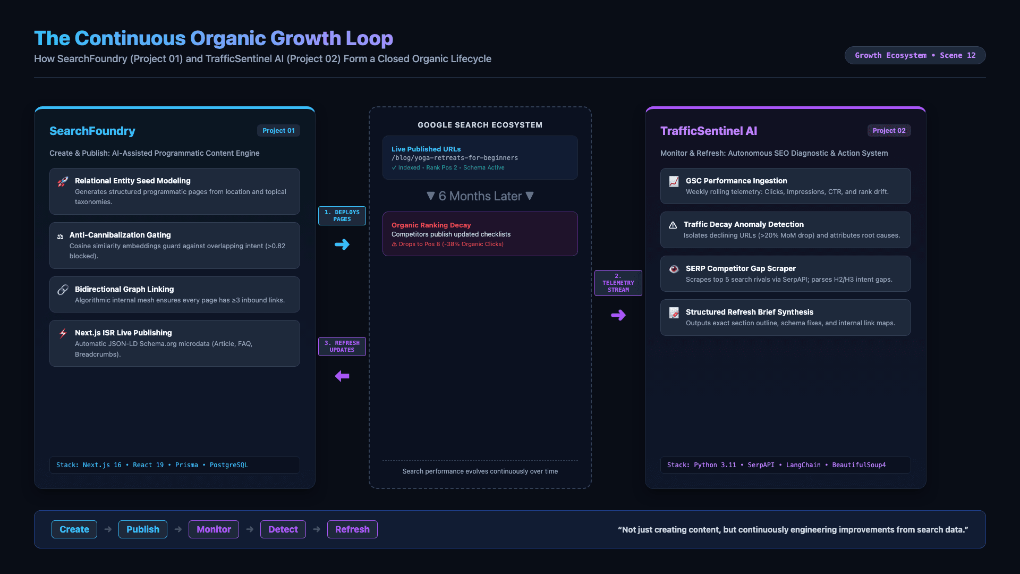Click the 3. Refresh Updates label box

342,347
